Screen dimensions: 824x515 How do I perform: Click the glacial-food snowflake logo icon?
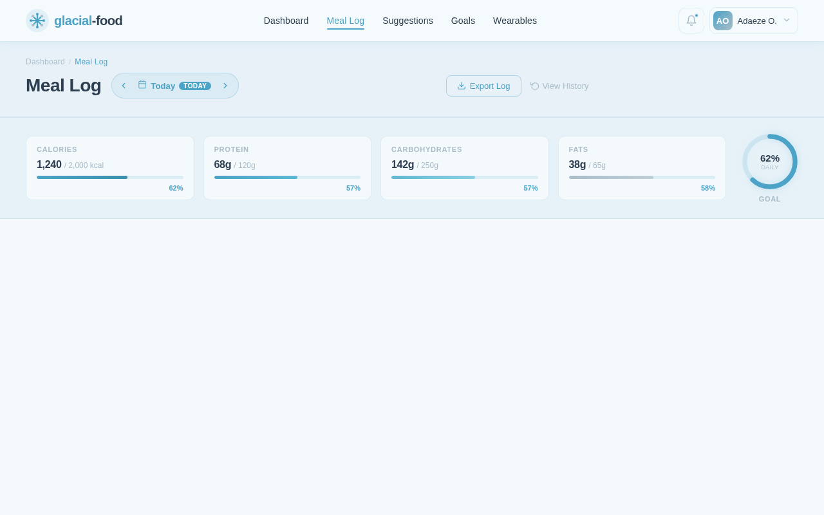[x=37, y=21]
